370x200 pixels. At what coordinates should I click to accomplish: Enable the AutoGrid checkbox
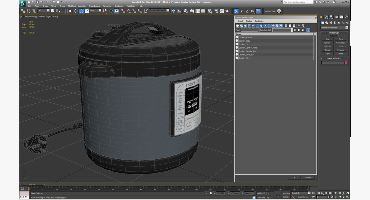pos(327,36)
